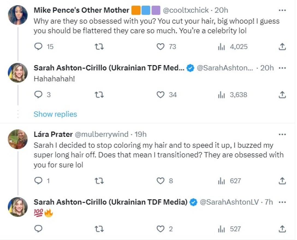Reply to Mike Pence's Other Mother's tweet
The image size is (297, 240).
tap(38, 47)
